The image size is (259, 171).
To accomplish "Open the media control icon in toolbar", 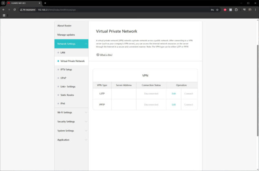I will [244, 10].
